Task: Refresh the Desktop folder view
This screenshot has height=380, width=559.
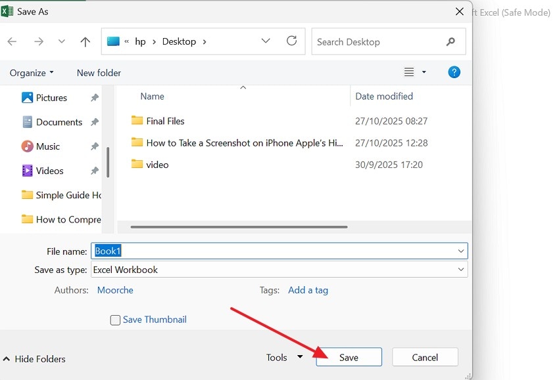Action: click(291, 41)
